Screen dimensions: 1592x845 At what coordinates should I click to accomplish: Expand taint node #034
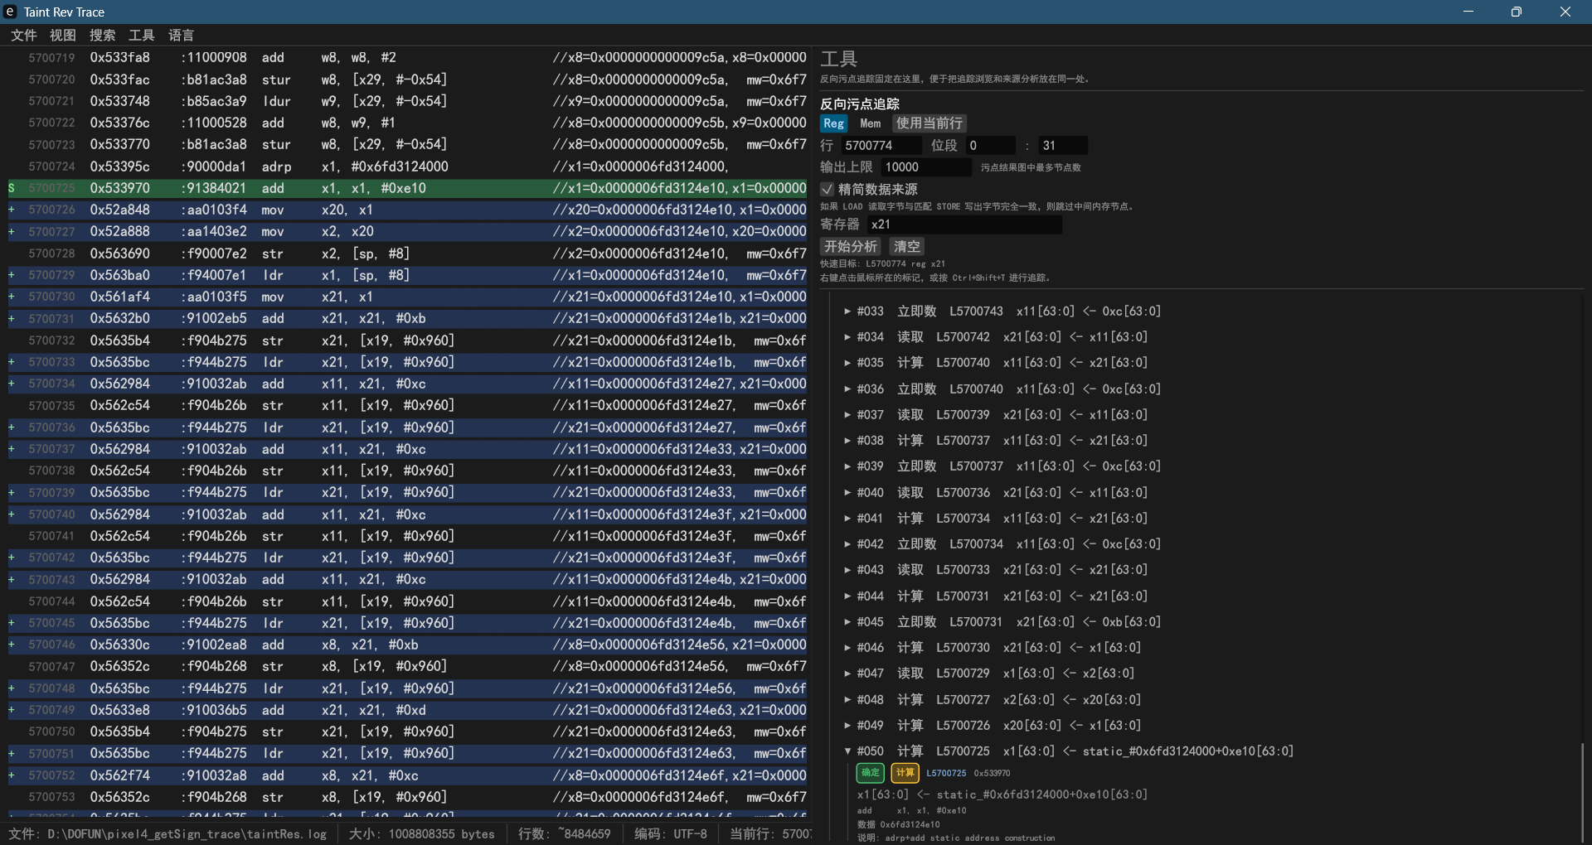point(847,337)
